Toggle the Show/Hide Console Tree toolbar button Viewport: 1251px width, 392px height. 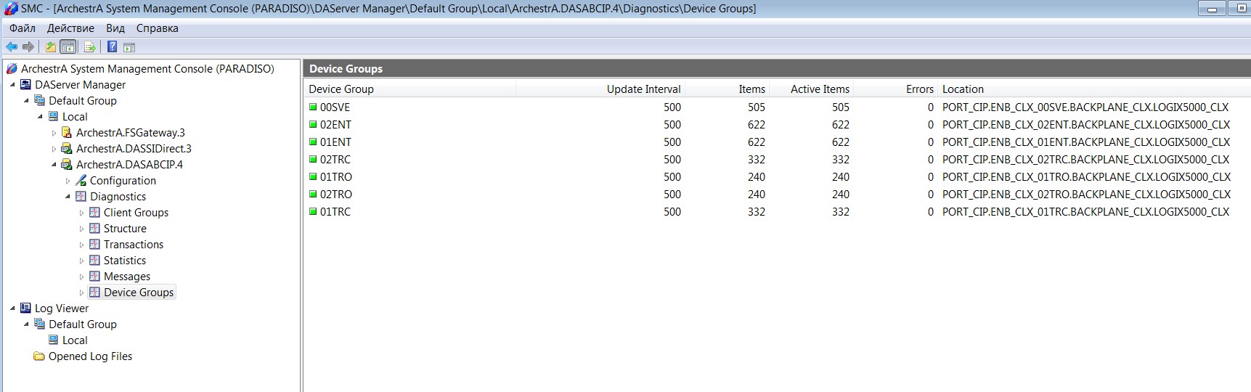coord(68,47)
